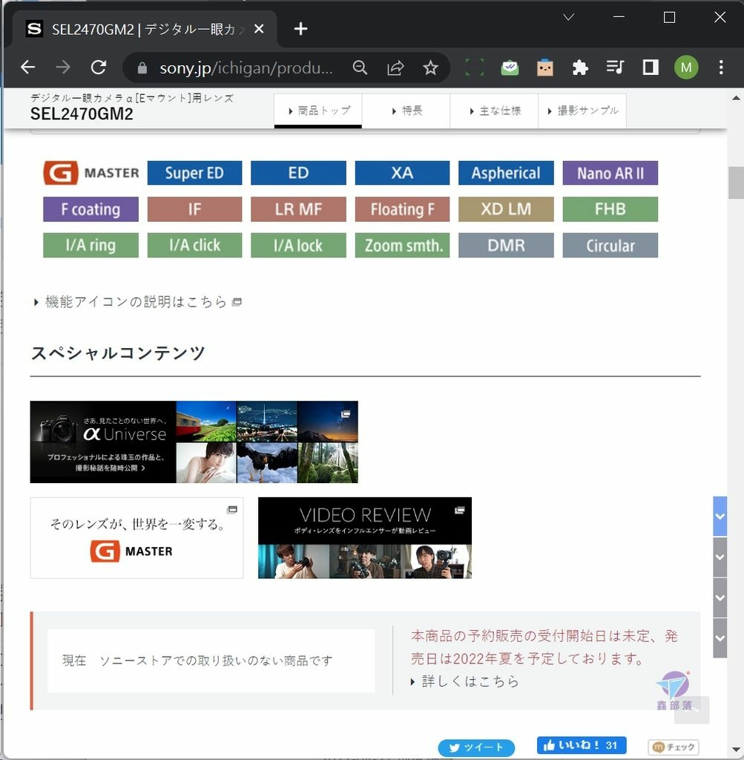Click the blue ED feature badge
The image size is (744, 760).
(298, 172)
